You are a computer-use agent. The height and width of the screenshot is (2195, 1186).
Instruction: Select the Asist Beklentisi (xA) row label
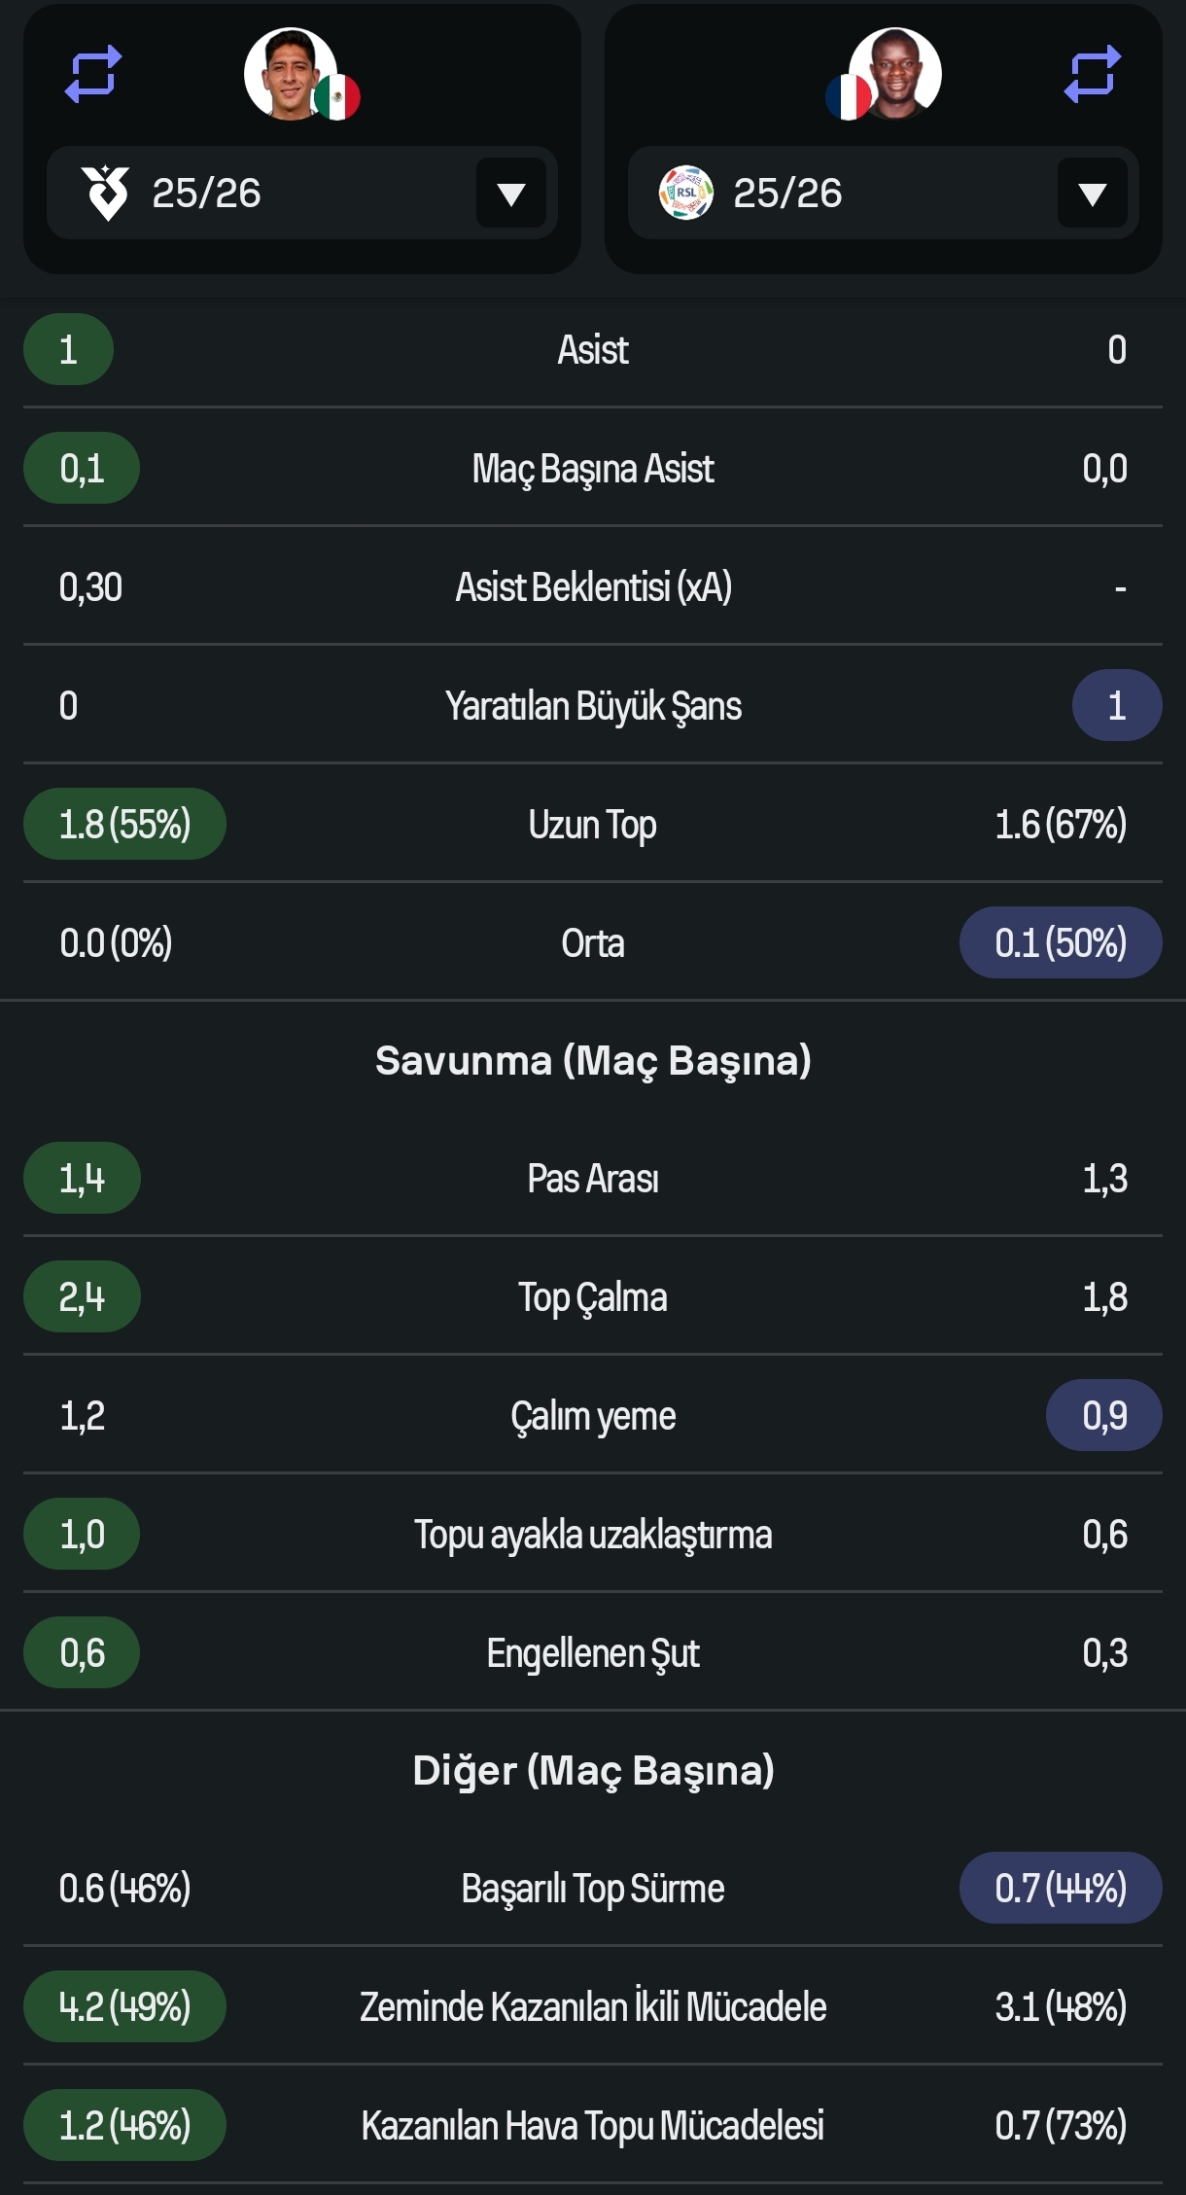tap(593, 587)
